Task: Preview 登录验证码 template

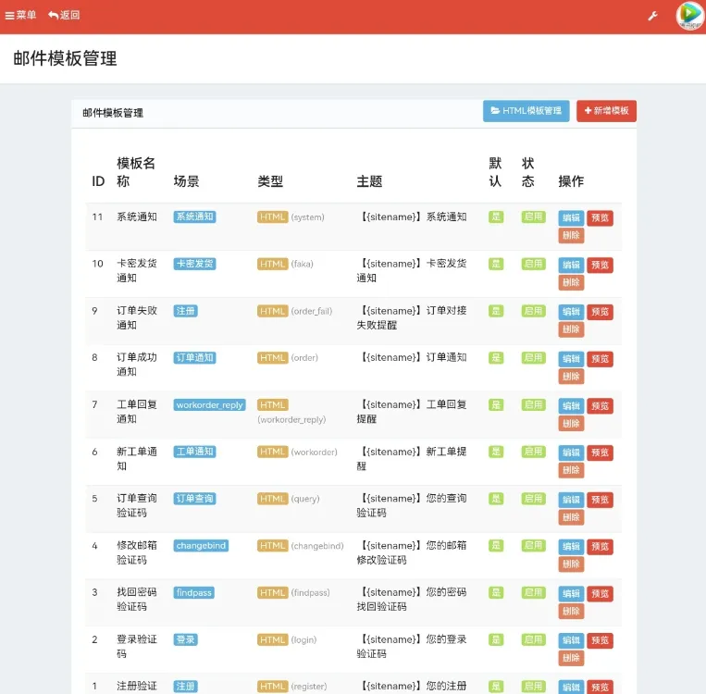Action: point(600,640)
